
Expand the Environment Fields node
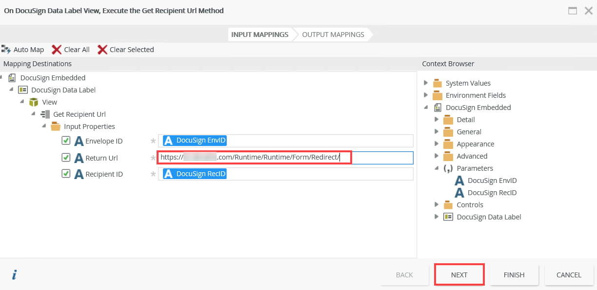(x=426, y=95)
